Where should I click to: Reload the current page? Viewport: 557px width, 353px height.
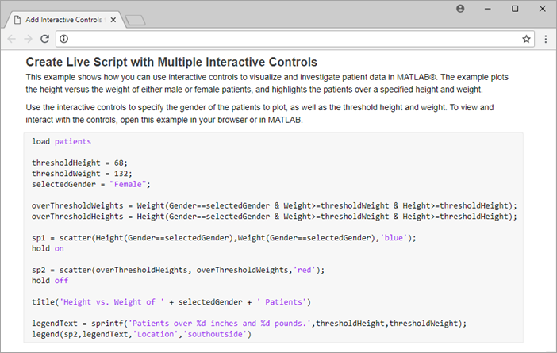tap(44, 39)
